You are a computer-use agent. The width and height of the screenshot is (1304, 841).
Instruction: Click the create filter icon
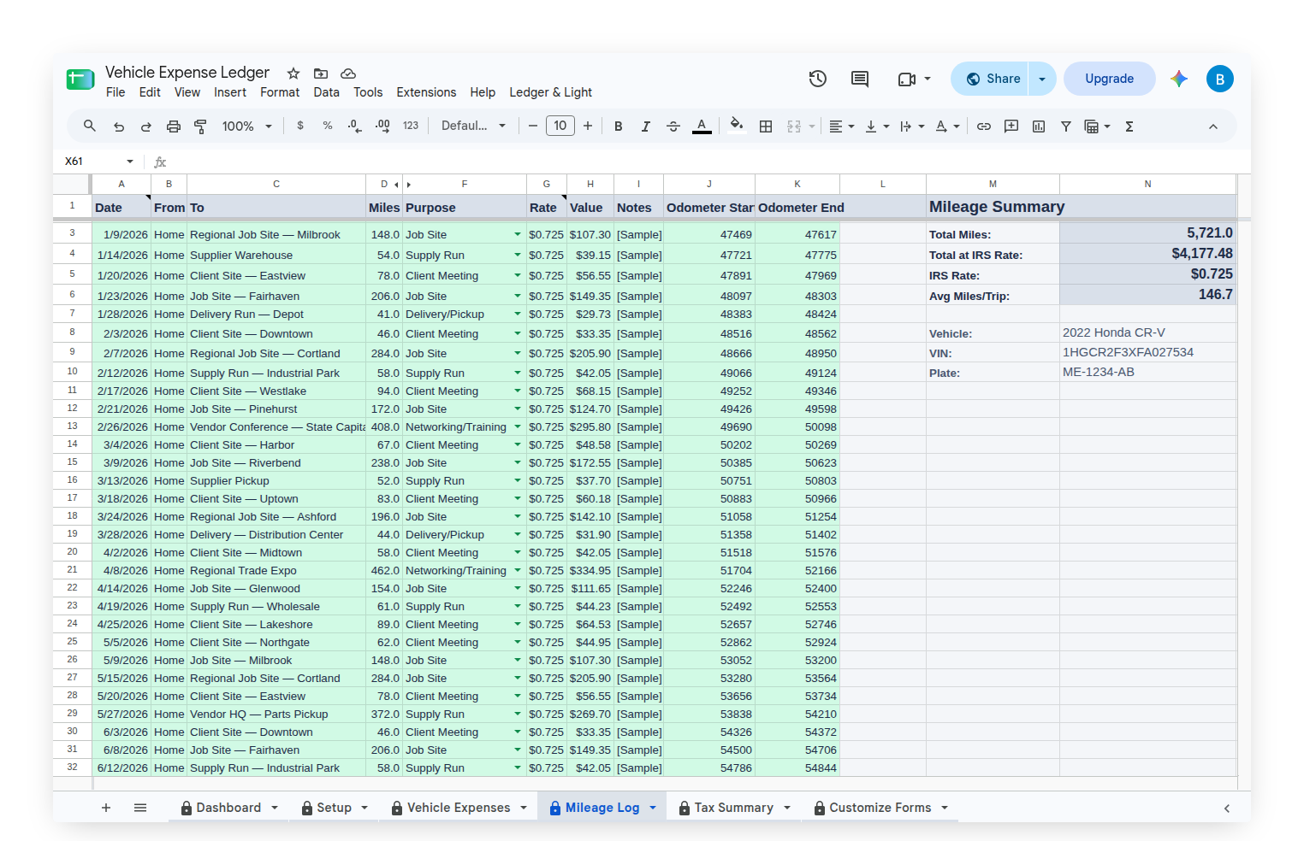point(1066,126)
